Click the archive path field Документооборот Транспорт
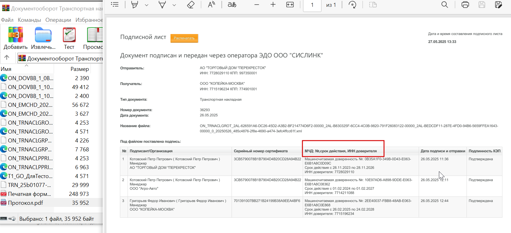511x233 pixels. tap(60, 58)
